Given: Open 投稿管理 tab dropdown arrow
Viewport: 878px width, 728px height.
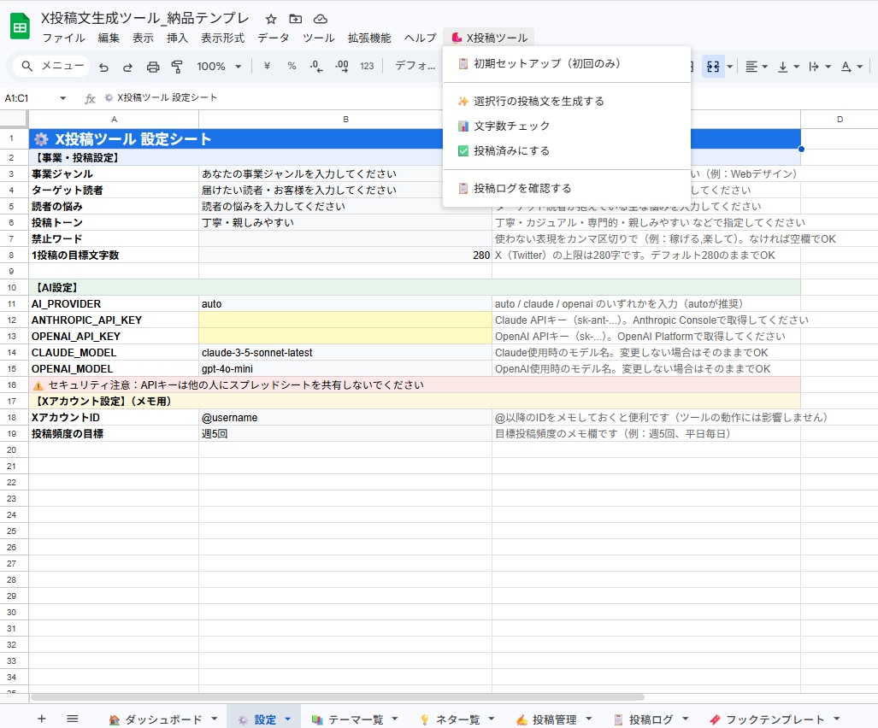Looking at the screenshot, I should 588,719.
